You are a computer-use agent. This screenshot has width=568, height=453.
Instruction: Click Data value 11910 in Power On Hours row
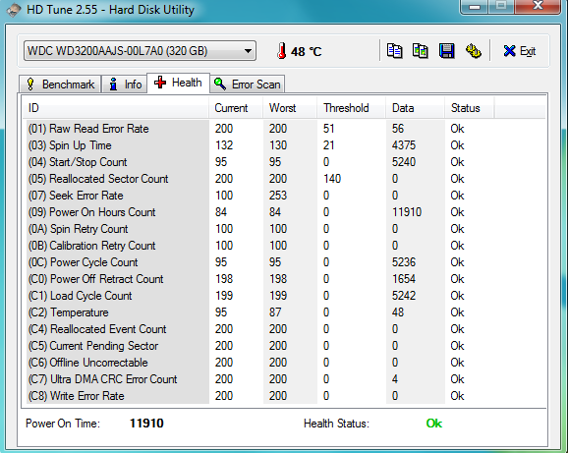407,212
